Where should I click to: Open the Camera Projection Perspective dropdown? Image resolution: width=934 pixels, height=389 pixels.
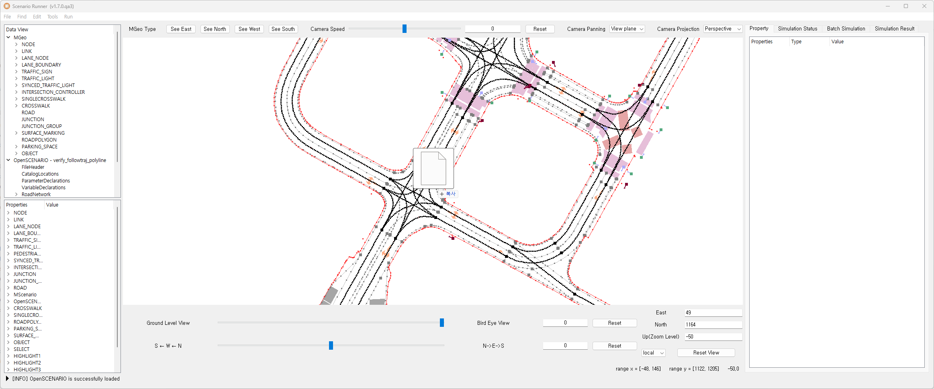(x=722, y=29)
